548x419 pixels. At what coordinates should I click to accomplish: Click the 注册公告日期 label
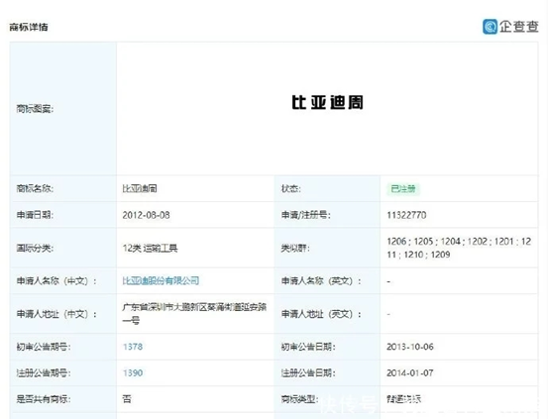click(308, 372)
